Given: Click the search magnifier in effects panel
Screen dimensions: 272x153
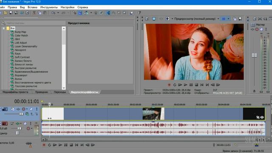Looking at the screenshot, I should pos(3,23).
